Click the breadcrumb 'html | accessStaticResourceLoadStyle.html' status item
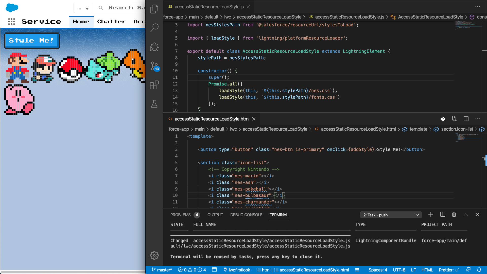The image size is (487, 274). pos(303,270)
